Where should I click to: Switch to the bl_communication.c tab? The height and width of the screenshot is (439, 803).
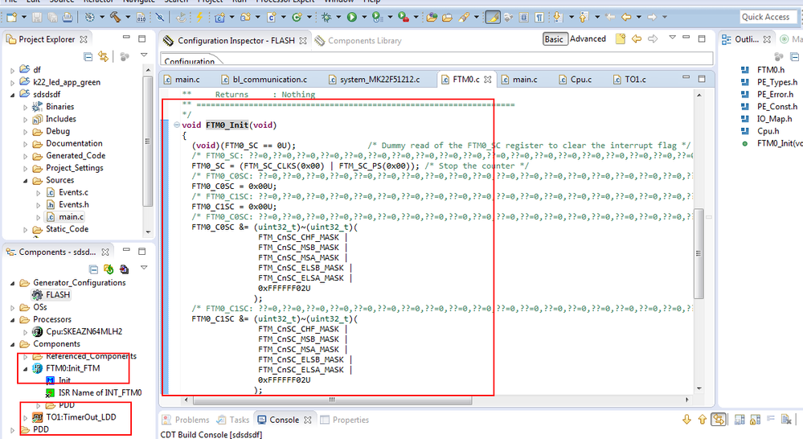click(264, 80)
